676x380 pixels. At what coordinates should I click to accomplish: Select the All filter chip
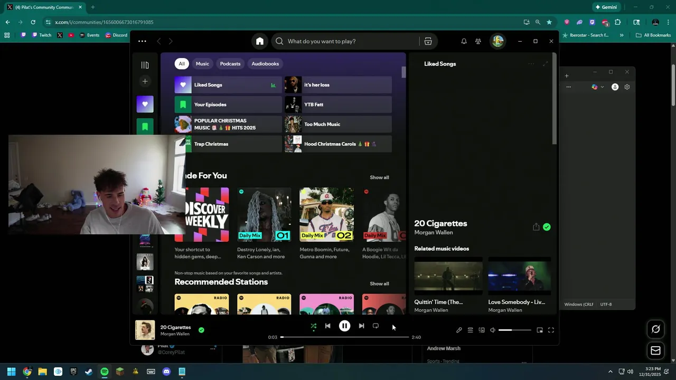182,63
